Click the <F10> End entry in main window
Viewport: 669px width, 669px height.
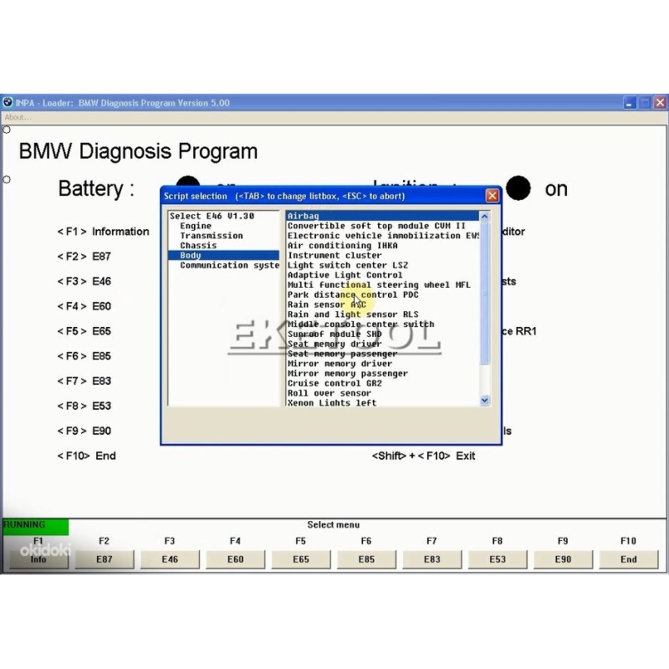pyautogui.click(x=87, y=456)
